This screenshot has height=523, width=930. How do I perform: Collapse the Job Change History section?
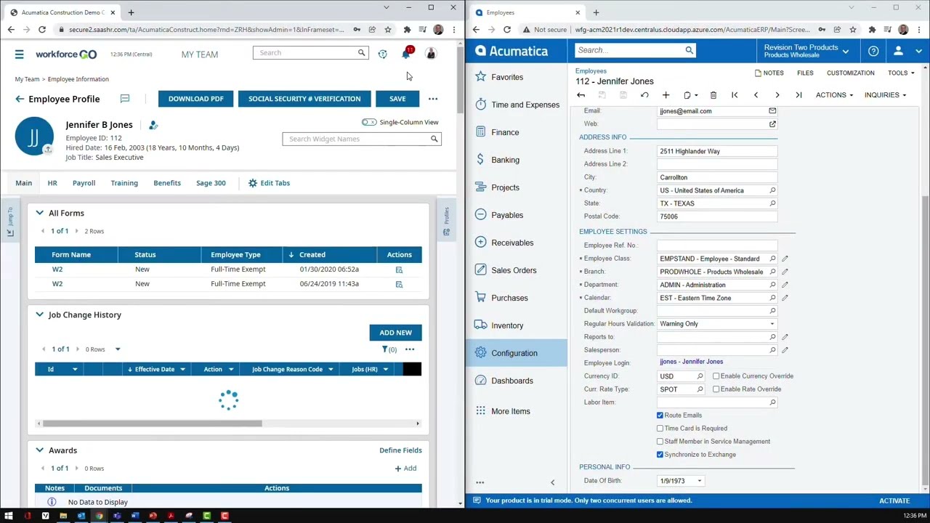coord(39,315)
